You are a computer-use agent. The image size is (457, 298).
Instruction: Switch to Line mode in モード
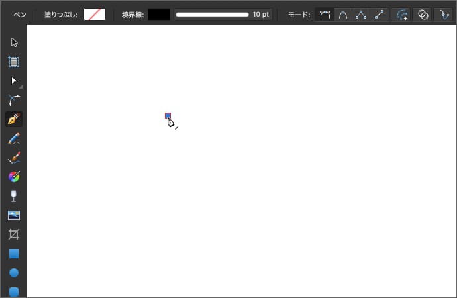tap(379, 14)
